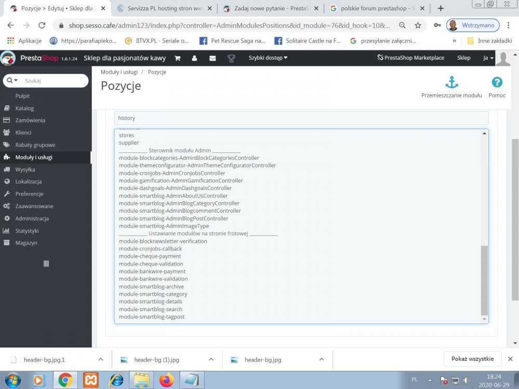The image size is (519, 389).
Task: Switch to Zadaj nowe pytanie tab
Action: [271, 9]
